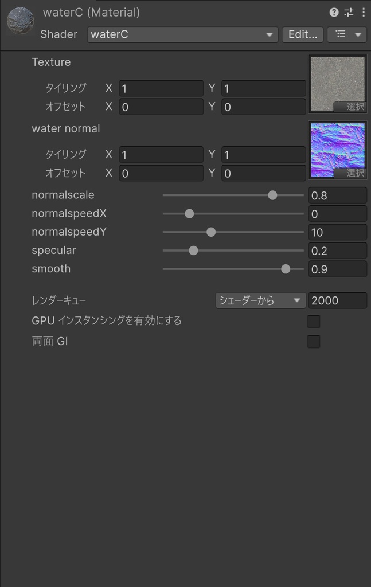Open the Shader dropdown showing waterC

pos(182,35)
